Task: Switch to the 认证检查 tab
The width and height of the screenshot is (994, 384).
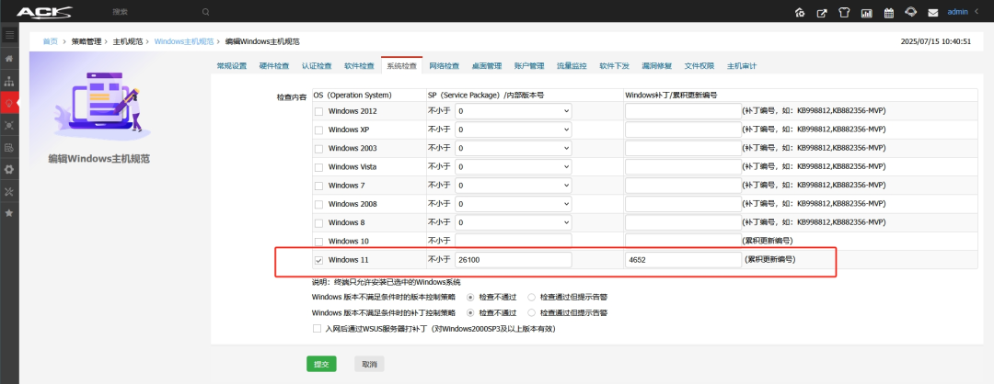Action: (317, 66)
